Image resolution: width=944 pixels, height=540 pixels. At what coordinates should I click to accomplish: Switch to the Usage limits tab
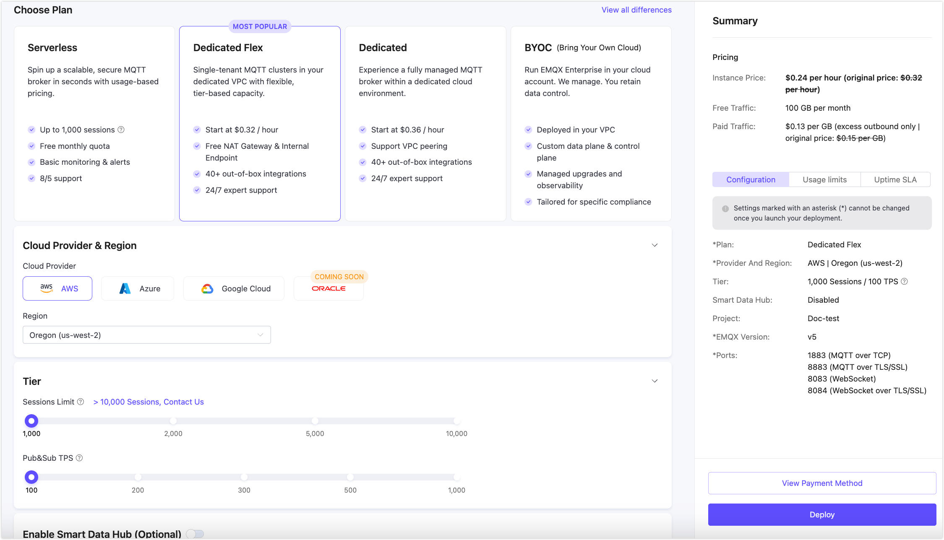pyautogui.click(x=824, y=179)
